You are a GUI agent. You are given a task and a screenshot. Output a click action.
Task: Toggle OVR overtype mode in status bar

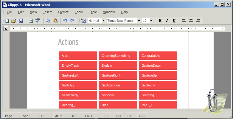point(142,116)
